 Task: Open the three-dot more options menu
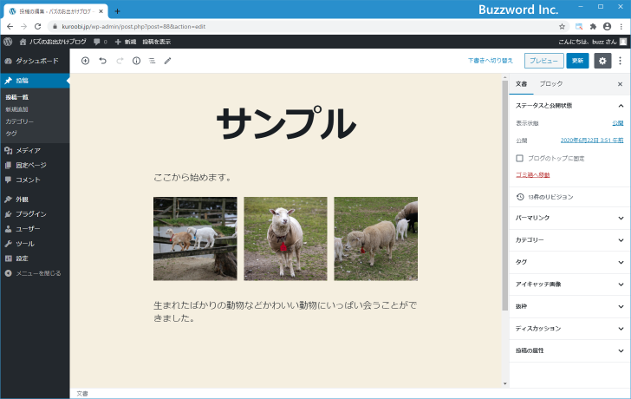pyautogui.click(x=621, y=61)
